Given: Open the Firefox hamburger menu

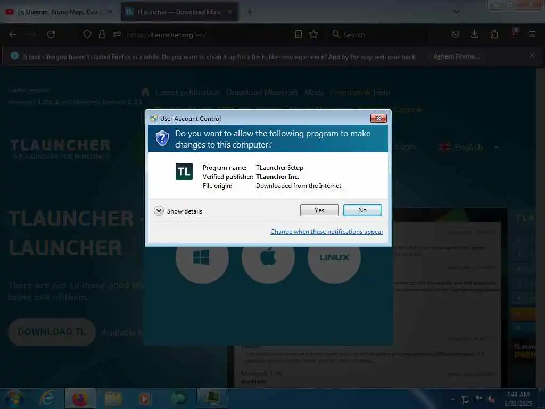Looking at the screenshot, I should click(532, 34).
